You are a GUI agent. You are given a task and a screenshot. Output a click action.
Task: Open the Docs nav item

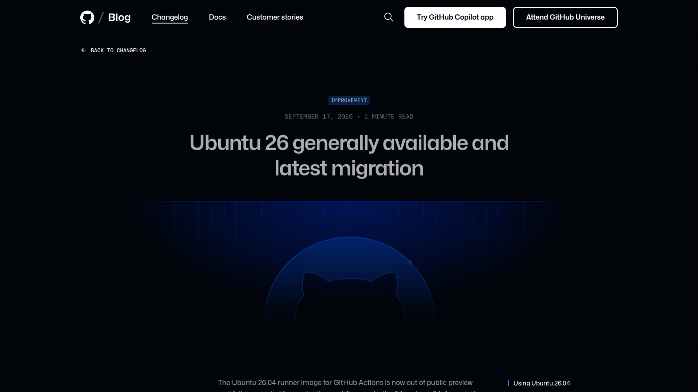pyautogui.click(x=217, y=17)
